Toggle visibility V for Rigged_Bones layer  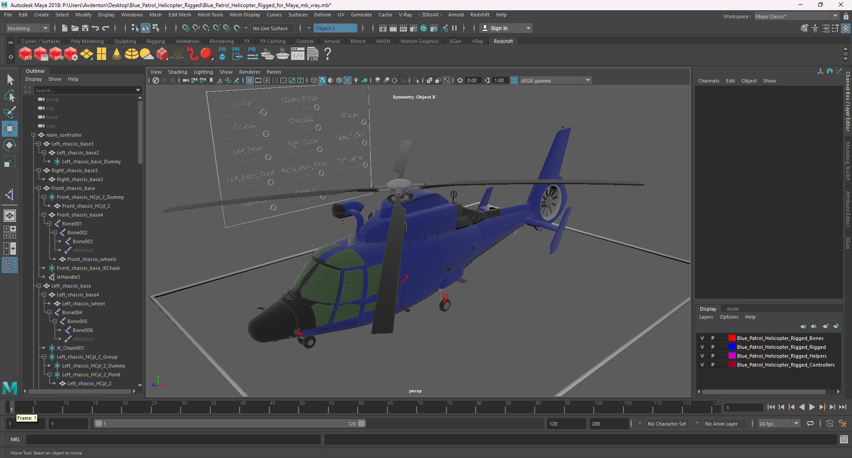point(702,338)
